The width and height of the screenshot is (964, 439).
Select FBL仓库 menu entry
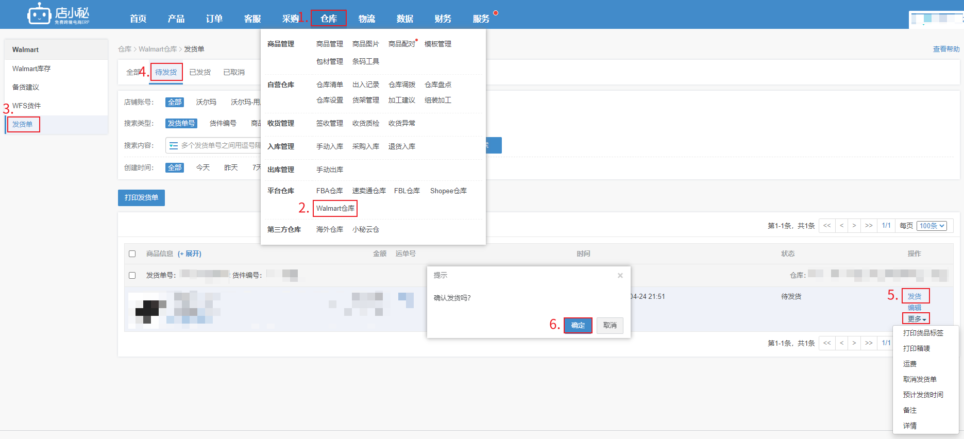407,191
